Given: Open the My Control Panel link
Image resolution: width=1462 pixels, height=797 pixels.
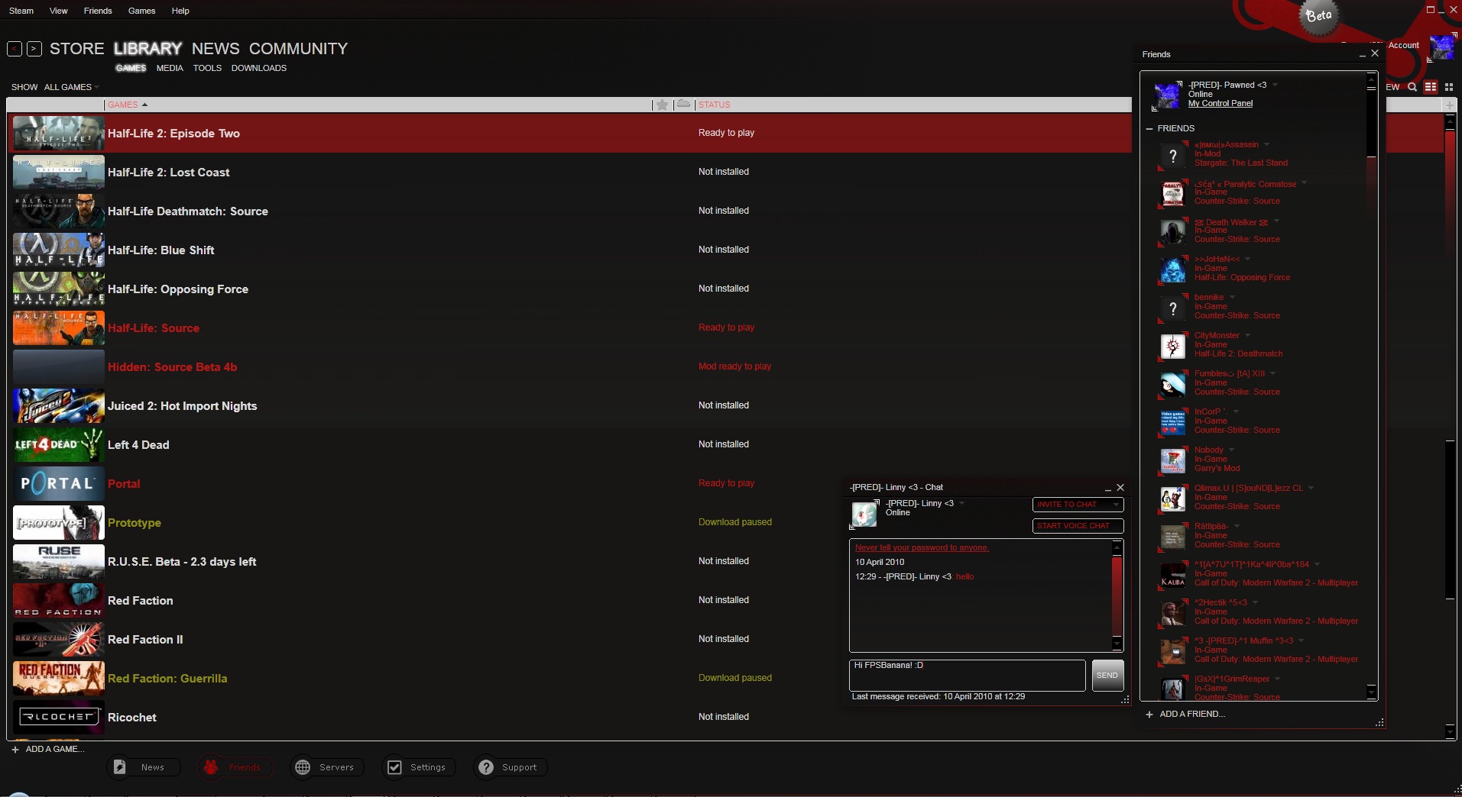Looking at the screenshot, I should 1220,104.
